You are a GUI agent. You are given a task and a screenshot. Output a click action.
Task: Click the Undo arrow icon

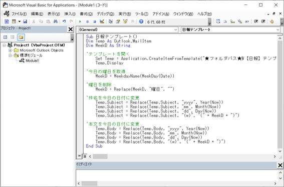coord(64,21)
